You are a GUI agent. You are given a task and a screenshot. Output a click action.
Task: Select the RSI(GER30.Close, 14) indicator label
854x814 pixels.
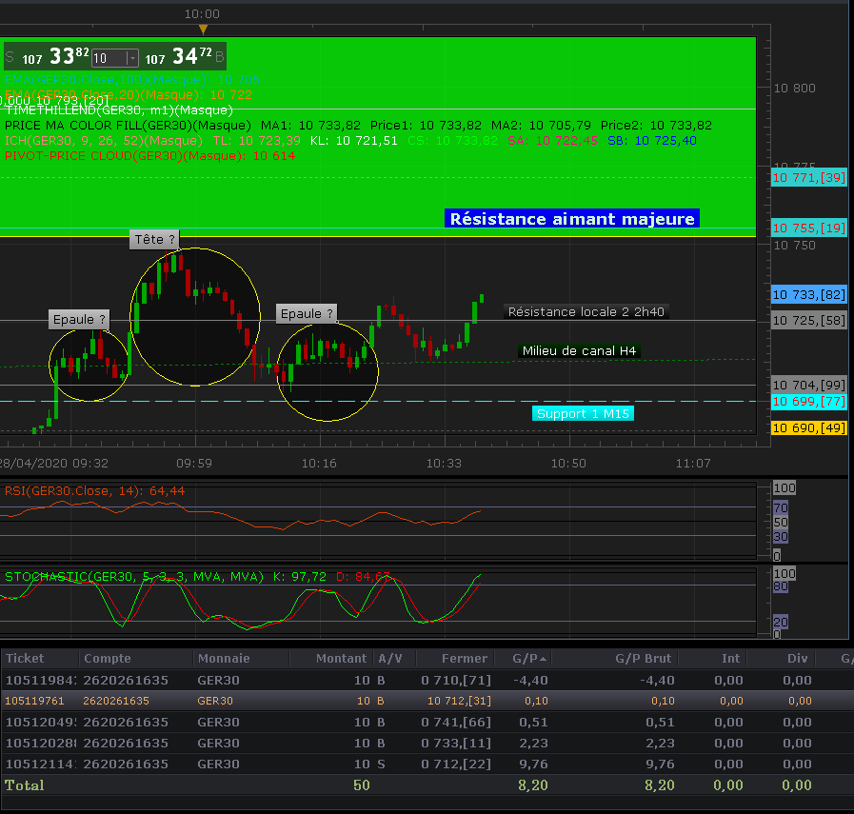click(x=94, y=490)
